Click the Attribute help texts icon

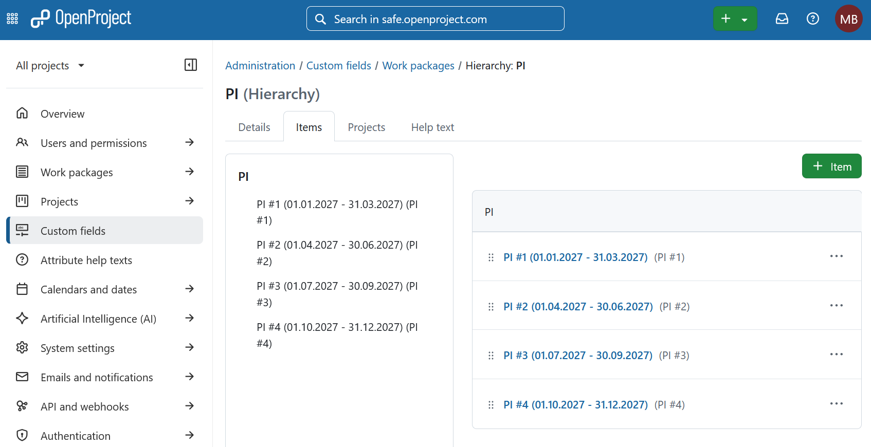pyautogui.click(x=22, y=259)
